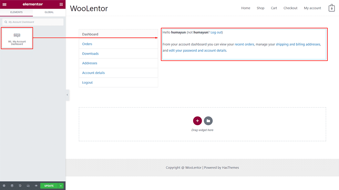
Task: Open the History icon in footer
Action: (x=20, y=186)
